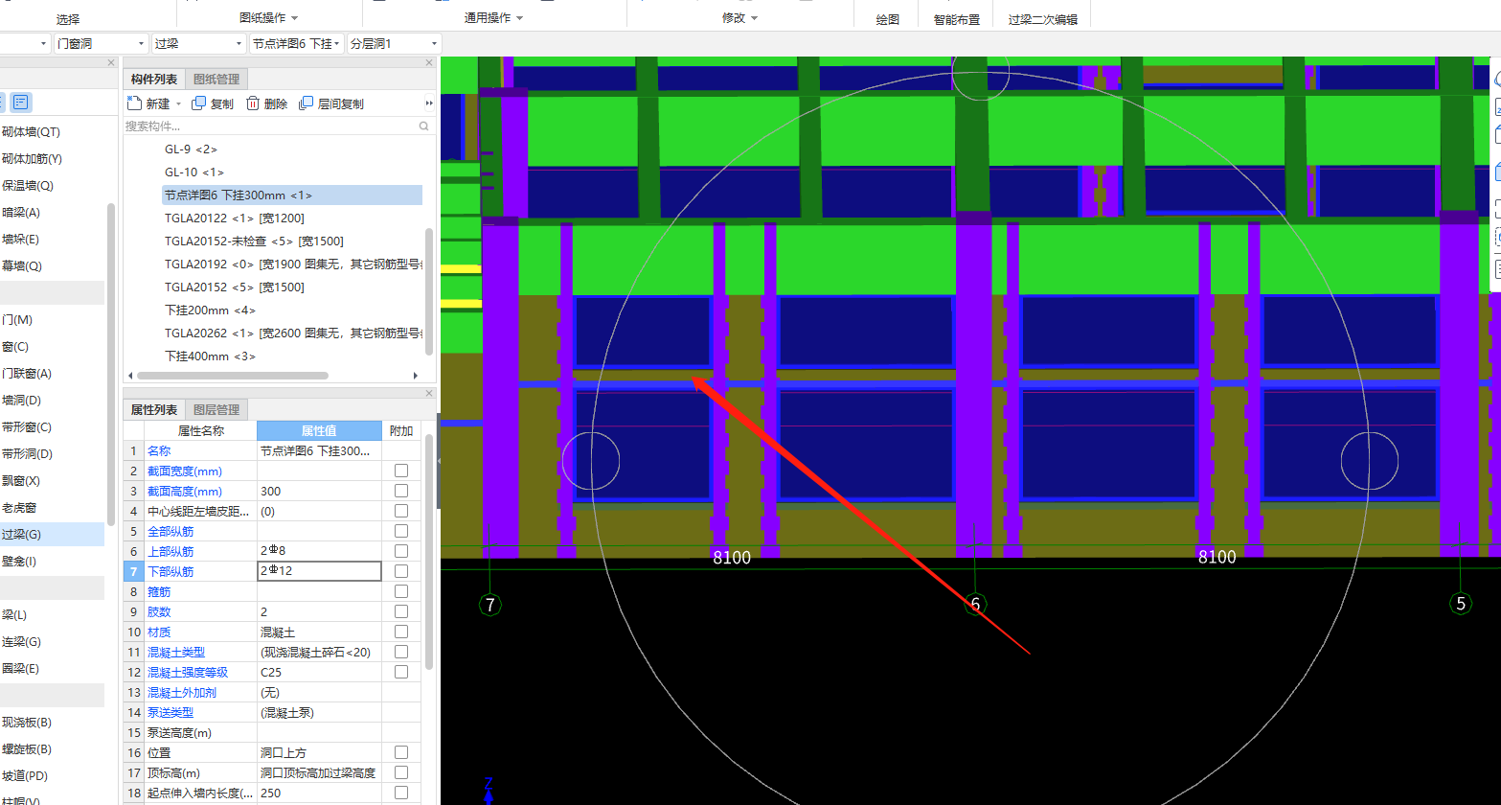Tick the 附加 checkbox for 箍筋
Viewport: 1501px width, 805px height.
401,591
